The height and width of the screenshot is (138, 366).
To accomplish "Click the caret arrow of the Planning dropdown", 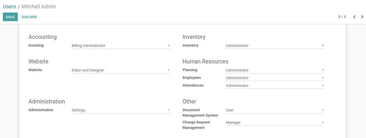I will click(x=323, y=70).
